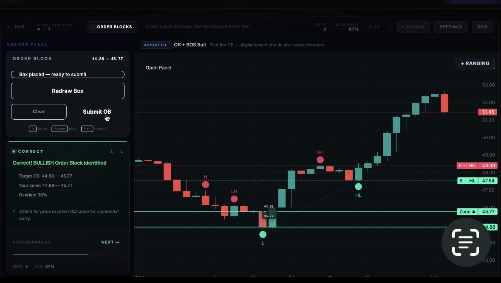Click the green HL swing marker dot
The height and width of the screenshot is (283, 501).
click(x=358, y=186)
